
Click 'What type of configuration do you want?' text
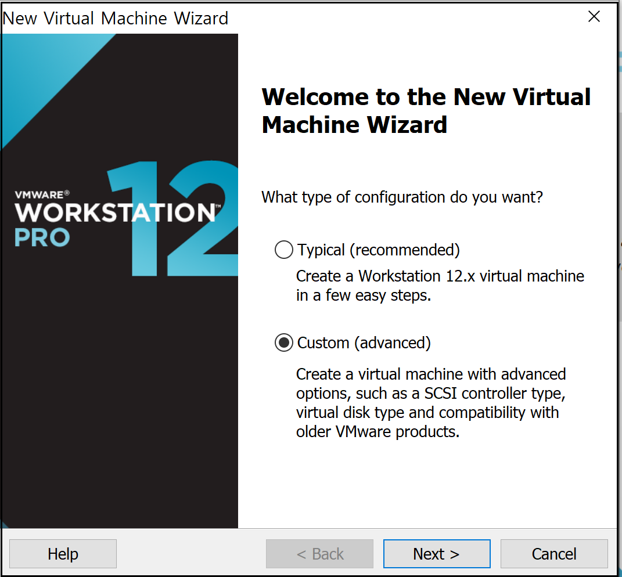tap(402, 197)
